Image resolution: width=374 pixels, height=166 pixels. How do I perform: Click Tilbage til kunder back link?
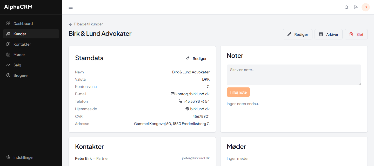[x=86, y=24]
